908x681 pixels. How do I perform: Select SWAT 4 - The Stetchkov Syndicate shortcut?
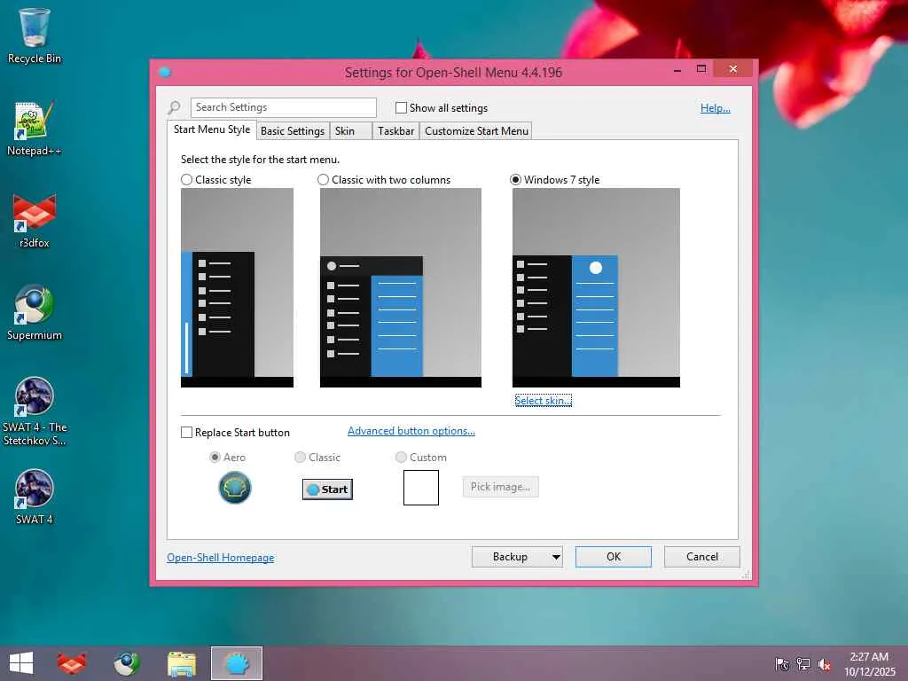pyautogui.click(x=35, y=411)
